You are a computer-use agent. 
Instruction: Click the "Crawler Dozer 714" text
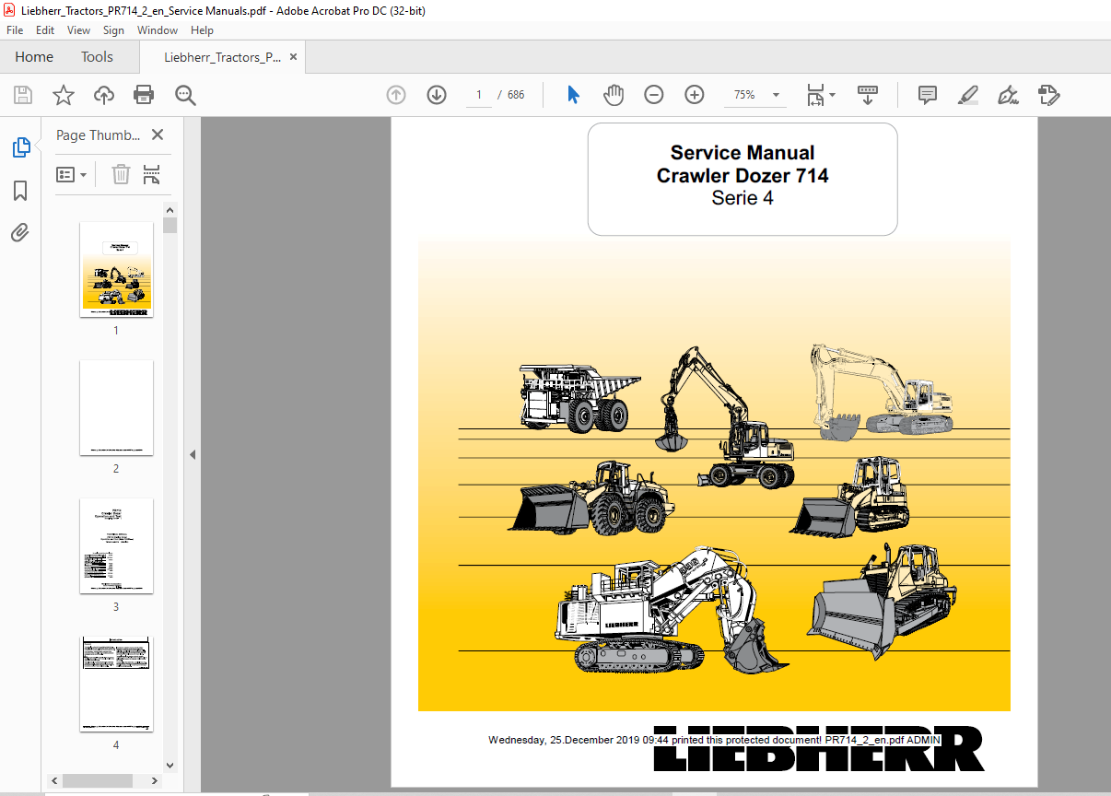click(743, 175)
